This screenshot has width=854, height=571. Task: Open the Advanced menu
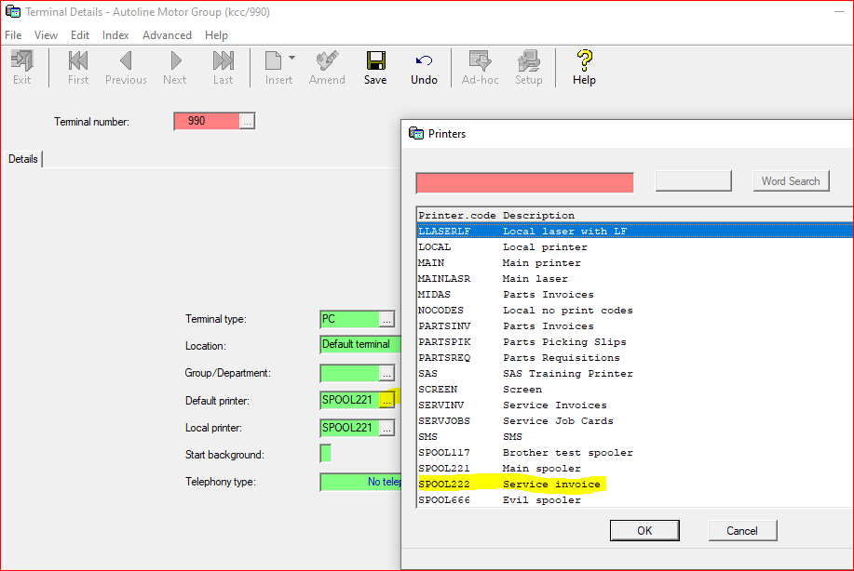[167, 35]
